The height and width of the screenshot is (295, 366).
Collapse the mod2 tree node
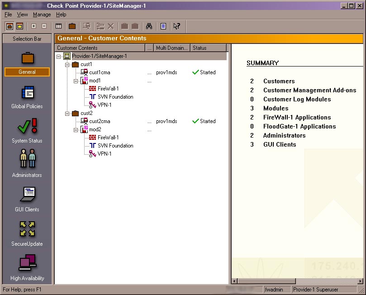[76, 130]
